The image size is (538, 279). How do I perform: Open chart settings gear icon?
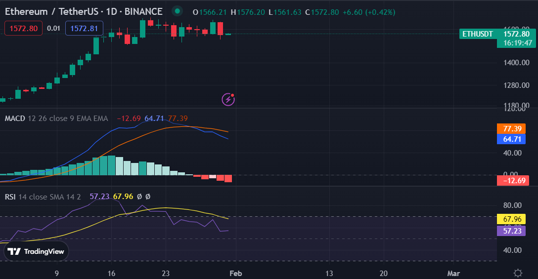518,273
